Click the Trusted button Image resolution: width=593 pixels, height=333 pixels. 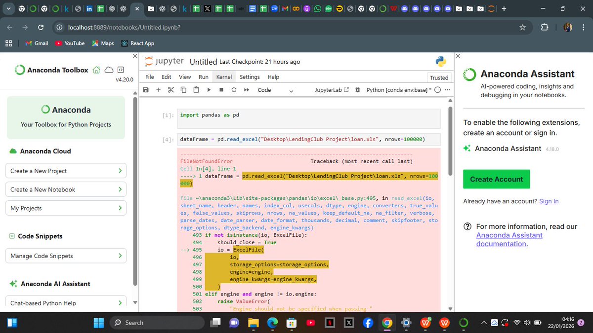click(x=439, y=77)
